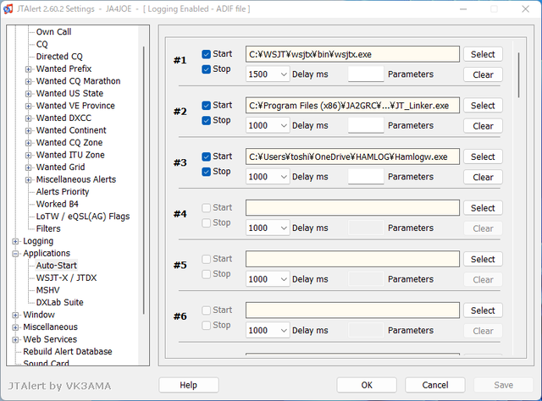Screen dimensions: 542x401
Task: Click the JTAlert app icon in title bar
Action: 8,8
